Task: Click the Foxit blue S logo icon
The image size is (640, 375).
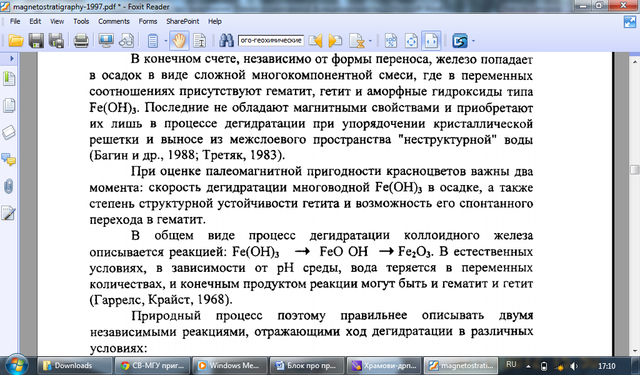Action: [x=460, y=41]
